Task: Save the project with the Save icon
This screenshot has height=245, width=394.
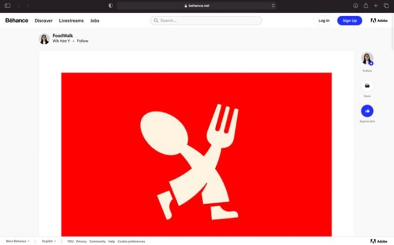Action: 367,86
